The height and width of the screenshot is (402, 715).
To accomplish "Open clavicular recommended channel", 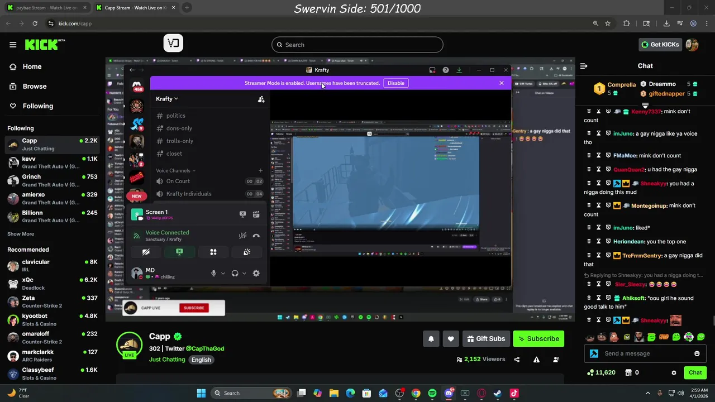I will coord(52,265).
